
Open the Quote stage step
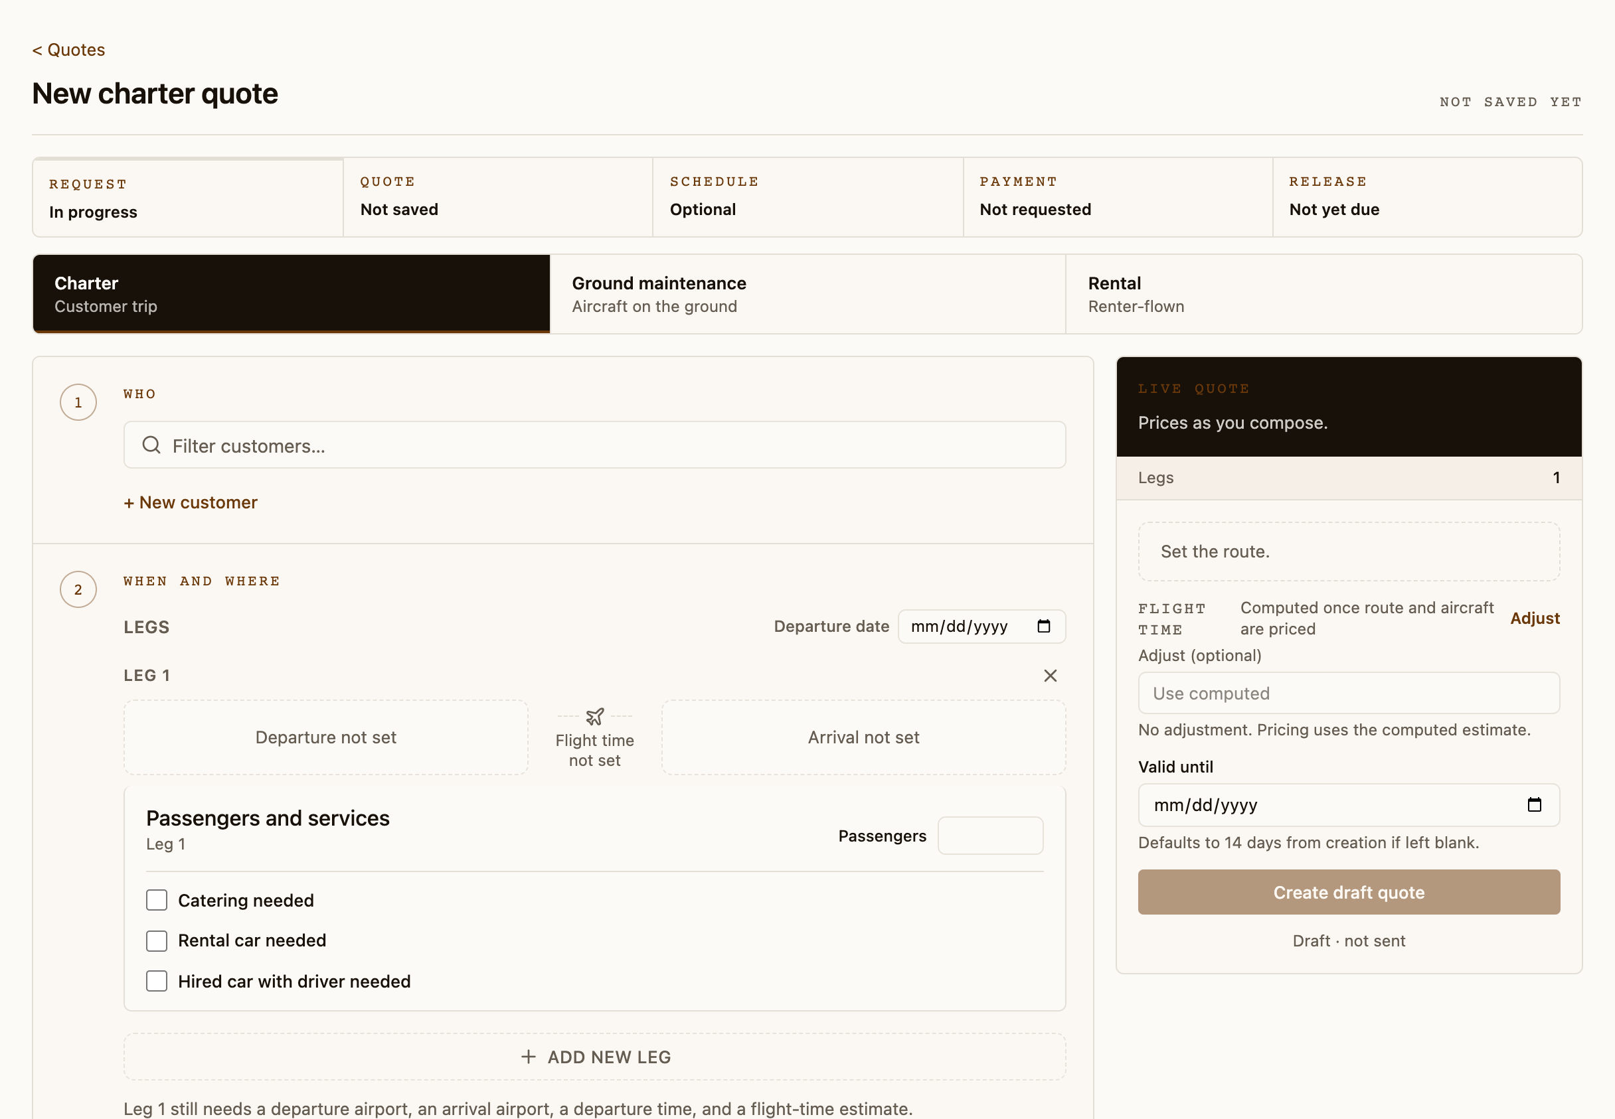[498, 198]
